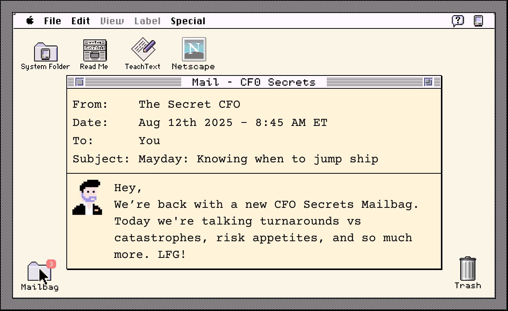This screenshot has width=508, height=311.
Task: Click the pixel avatar of the Secret CFO
Action: click(88, 198)
